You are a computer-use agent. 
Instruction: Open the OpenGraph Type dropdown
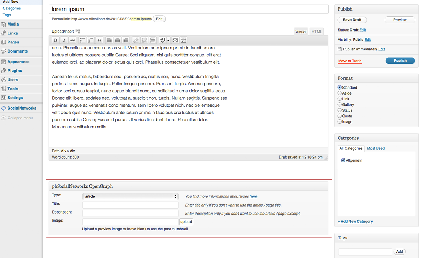coord(131,196)
